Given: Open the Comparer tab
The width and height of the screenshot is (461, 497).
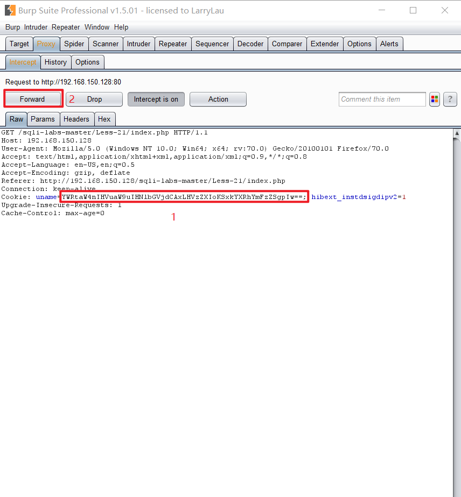Looking at the screenshot, I should (x=287, y=44).
